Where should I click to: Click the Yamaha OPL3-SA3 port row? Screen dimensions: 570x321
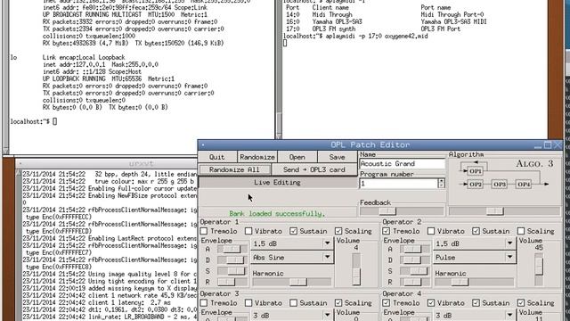point(386,21)
